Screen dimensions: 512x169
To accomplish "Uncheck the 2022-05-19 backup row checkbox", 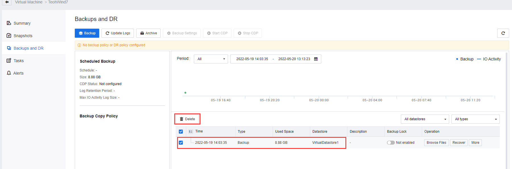I will click(181, 143).
